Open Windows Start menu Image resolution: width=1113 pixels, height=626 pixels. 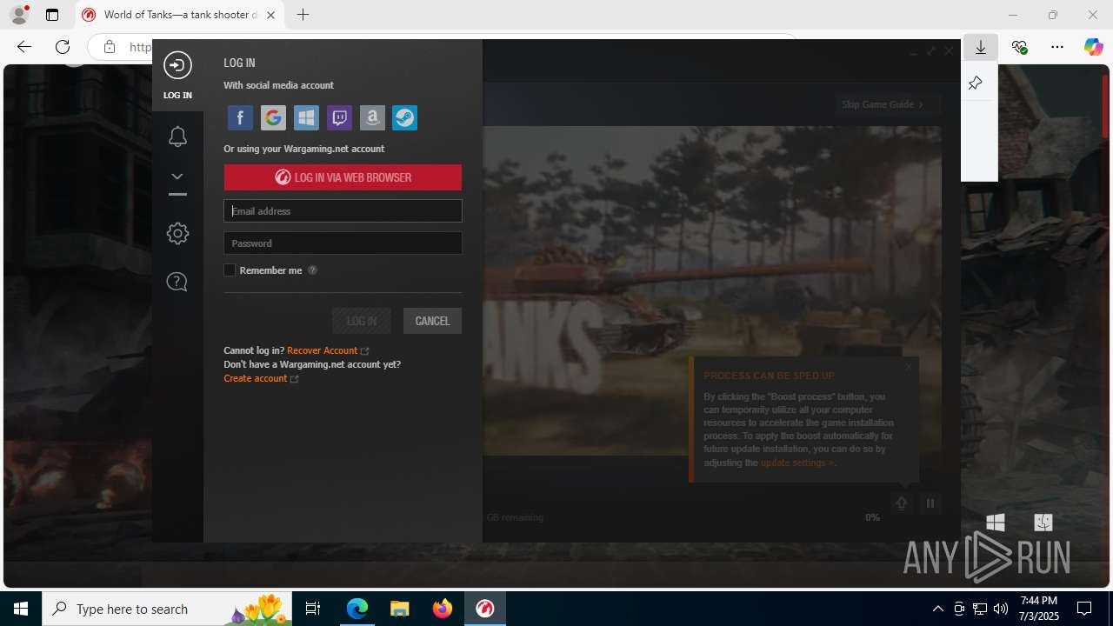pyautogui.click(x=21, y=609)
